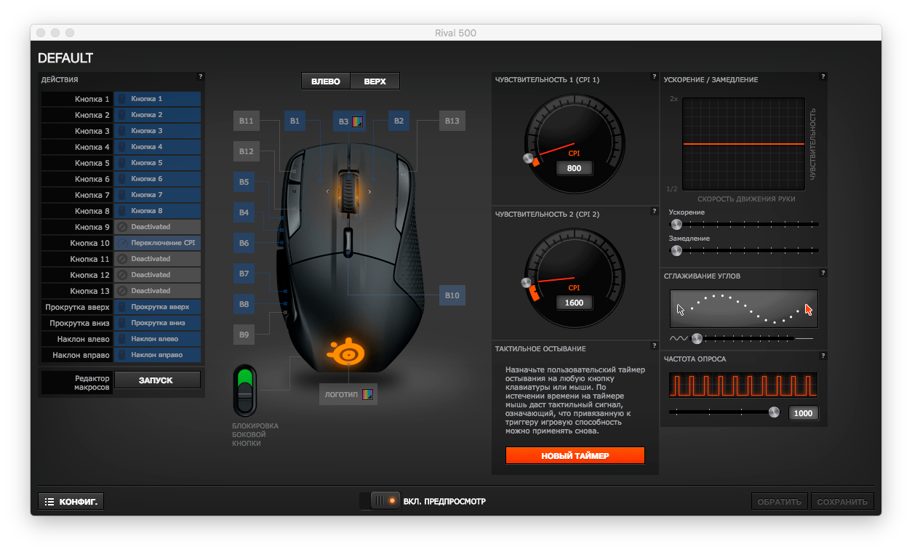Open the action assigned to Кнопка 7 row
Screen dimensions: 912x552
click(157, 195)
